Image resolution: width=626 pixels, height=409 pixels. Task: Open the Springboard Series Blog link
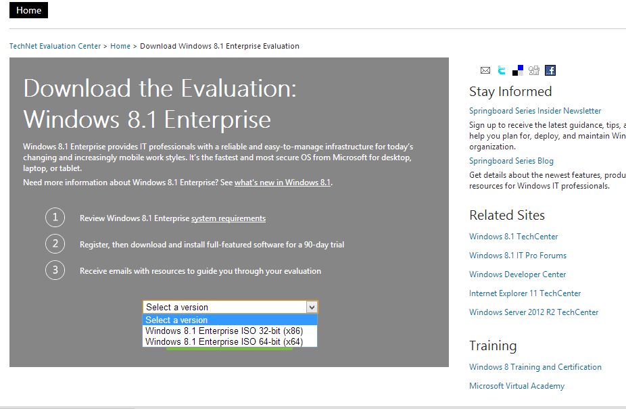[511, 161]
